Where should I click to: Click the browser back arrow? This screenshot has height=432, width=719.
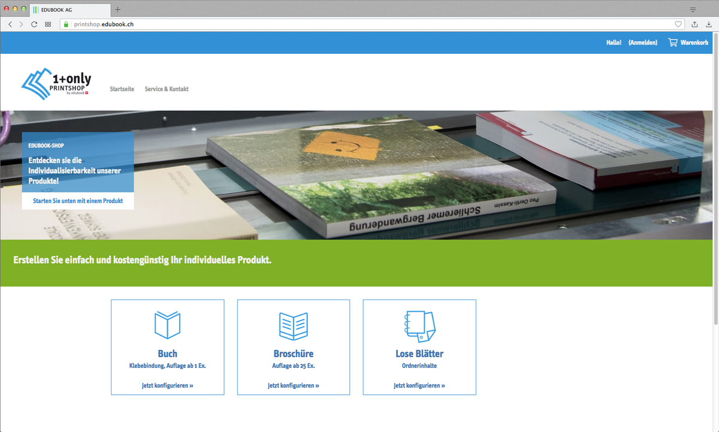[10, 24]
